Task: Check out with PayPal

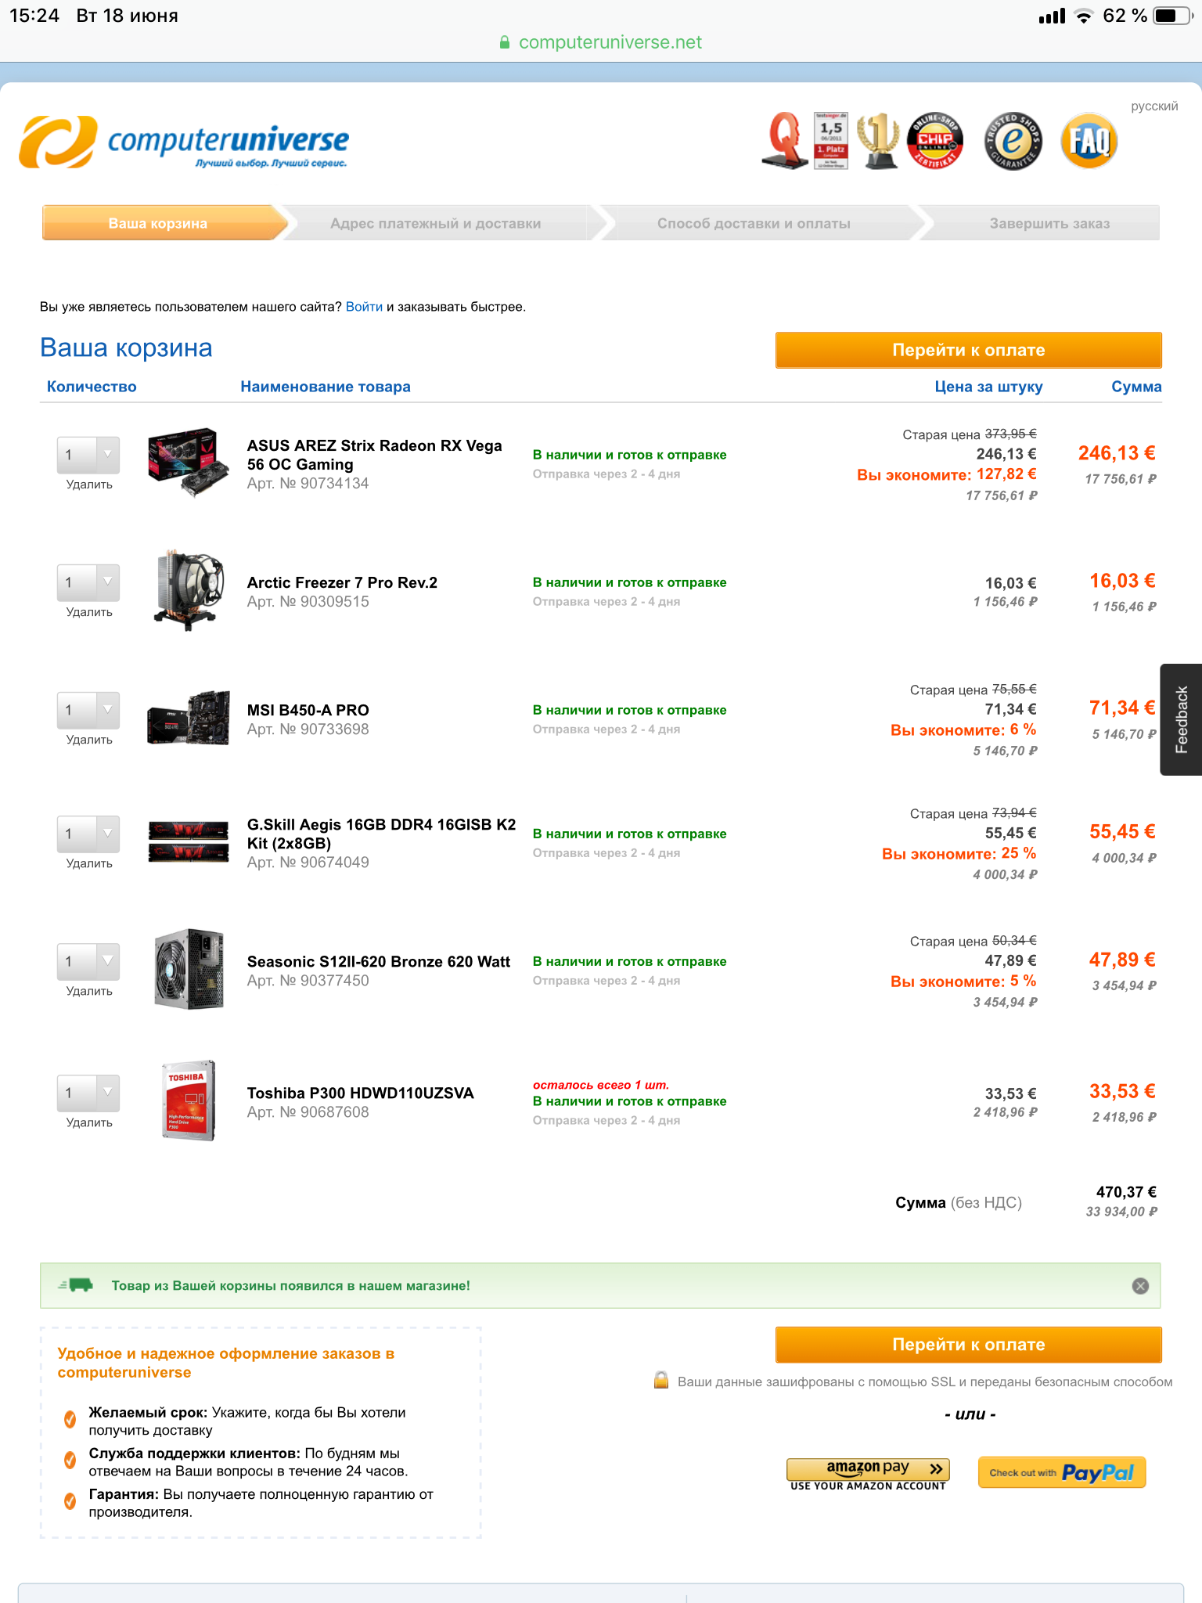Action: coord(1062,1472)
